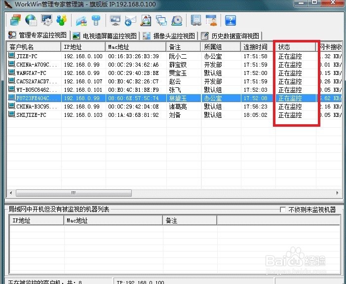Click the 状态 column header
The height and width of the screenshot is (284, 346).
click(x=296, y=47)
